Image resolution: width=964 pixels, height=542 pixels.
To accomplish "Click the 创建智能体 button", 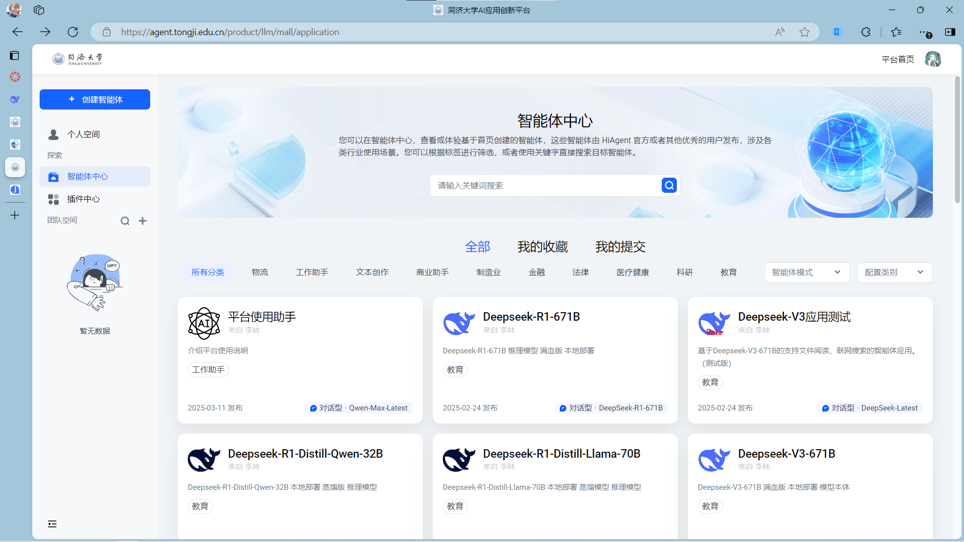I will point(95,99).
